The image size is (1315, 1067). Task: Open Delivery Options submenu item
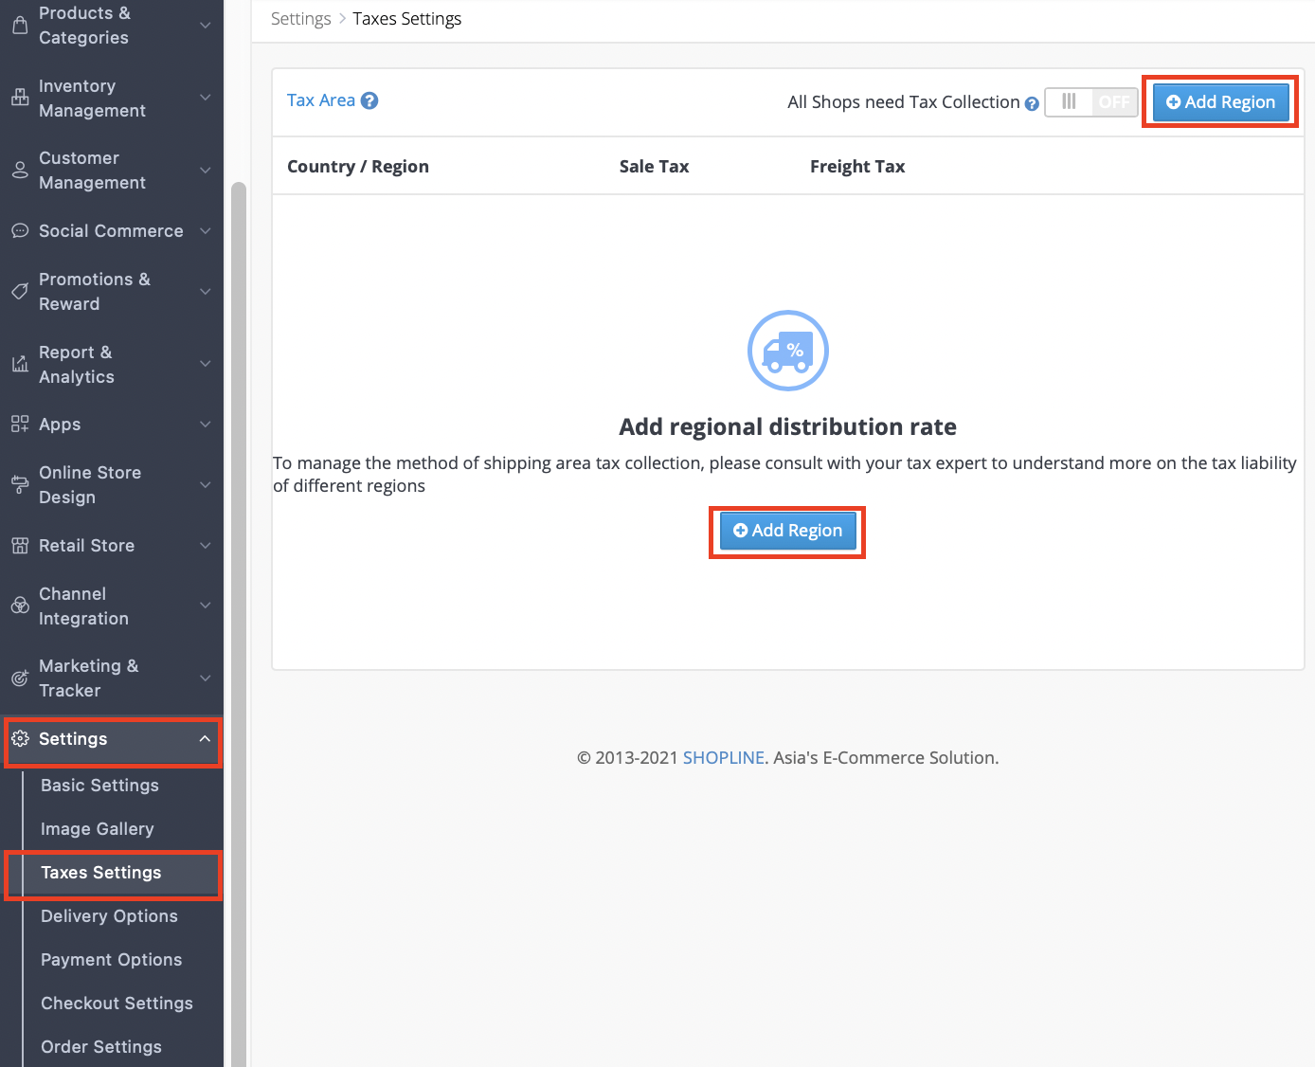click(109, 916)
